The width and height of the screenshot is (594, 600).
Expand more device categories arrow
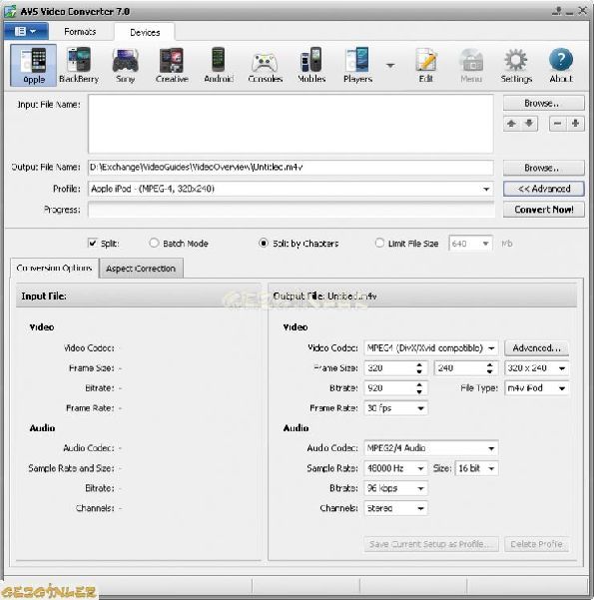(x=390, y=66)
